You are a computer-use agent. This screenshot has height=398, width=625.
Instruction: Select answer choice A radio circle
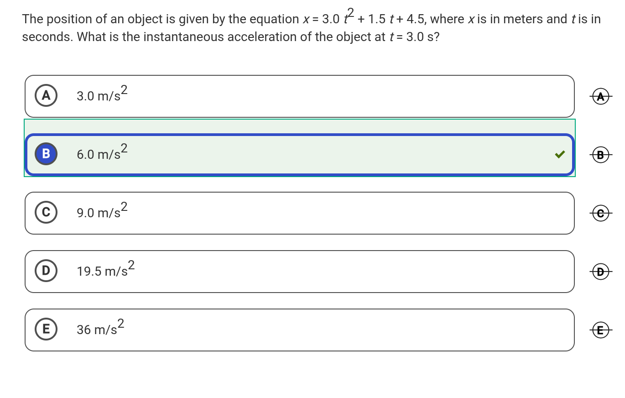(46, 95)
